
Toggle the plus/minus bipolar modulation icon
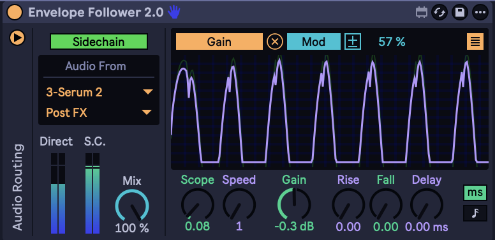353,41
